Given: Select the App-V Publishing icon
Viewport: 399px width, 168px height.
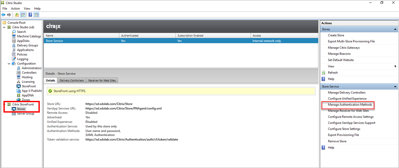Looking at the screenshot, I should tap(19, 91).
